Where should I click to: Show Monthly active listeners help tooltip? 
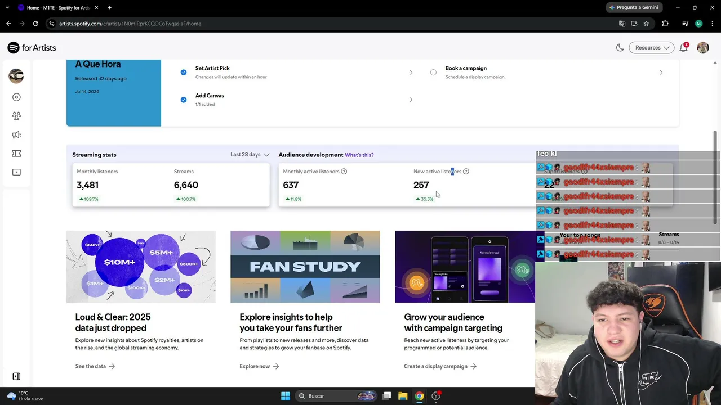[344, 172]
